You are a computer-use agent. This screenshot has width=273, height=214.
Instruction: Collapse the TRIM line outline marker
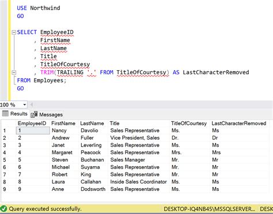coord(13,72)
